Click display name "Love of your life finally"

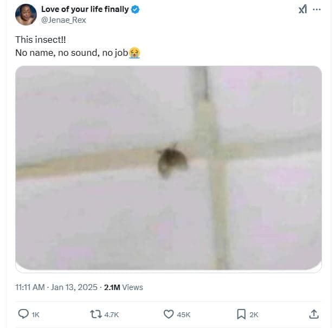(x=85, y=10)
